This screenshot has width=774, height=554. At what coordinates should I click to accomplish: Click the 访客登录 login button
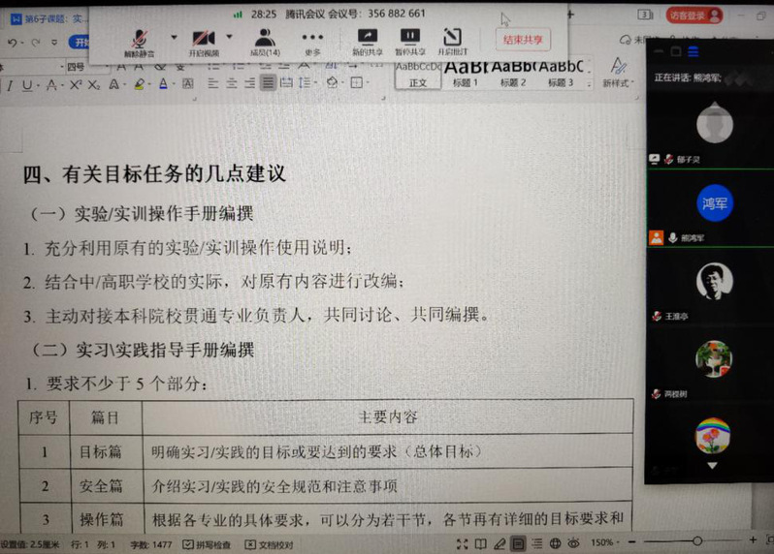pos(693,15)
